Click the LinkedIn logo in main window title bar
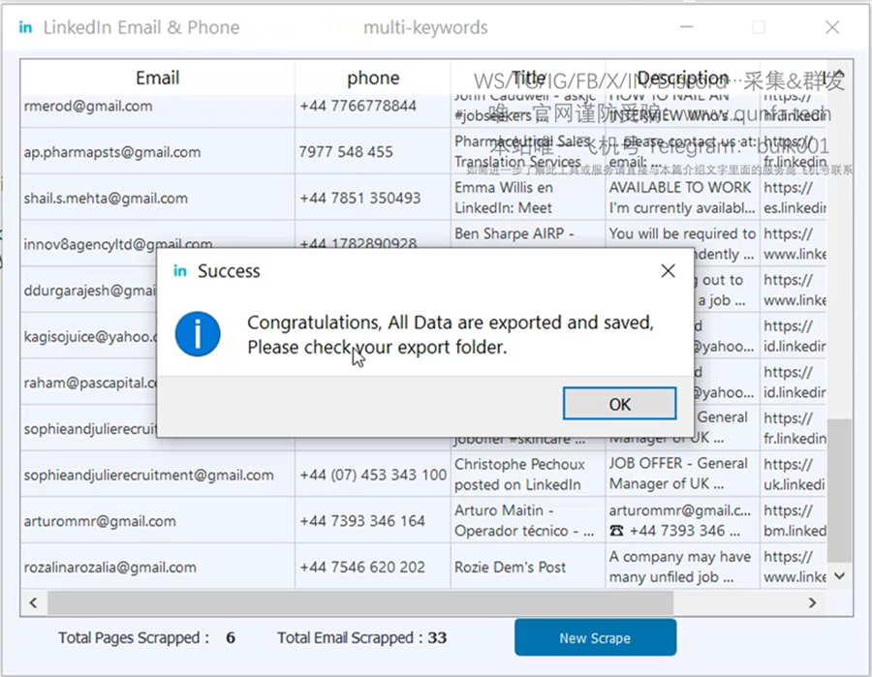Viewport: 872px width, 677px height. (25, 27)
